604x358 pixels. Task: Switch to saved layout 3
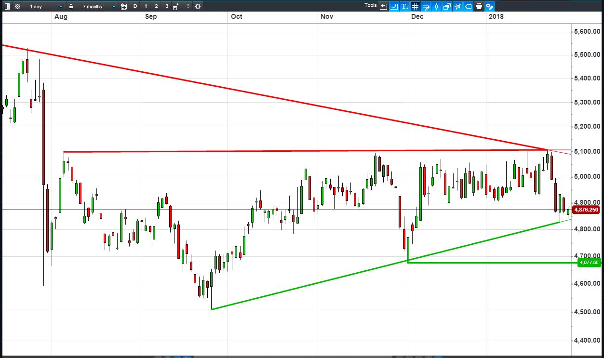(167, 6)
